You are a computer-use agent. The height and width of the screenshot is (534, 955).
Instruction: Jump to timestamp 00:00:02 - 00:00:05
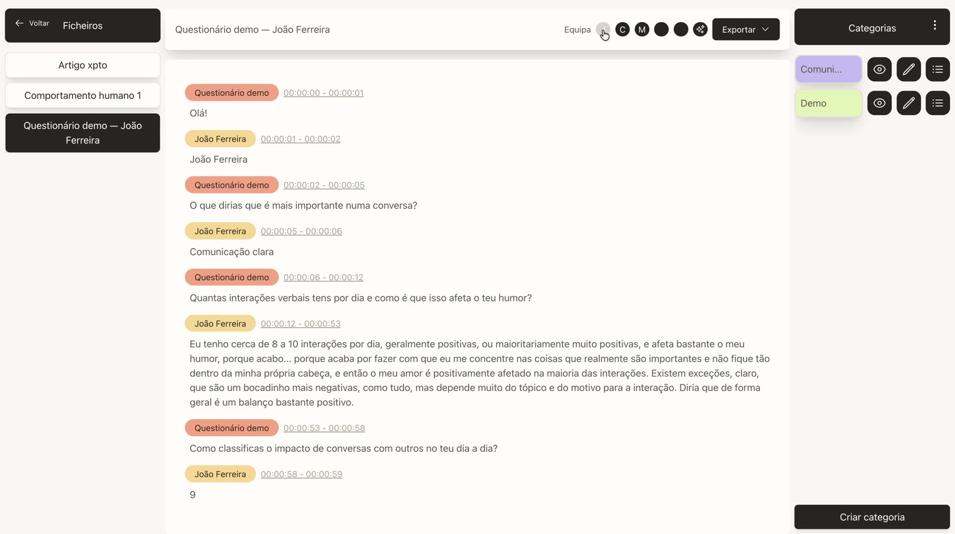324,185
